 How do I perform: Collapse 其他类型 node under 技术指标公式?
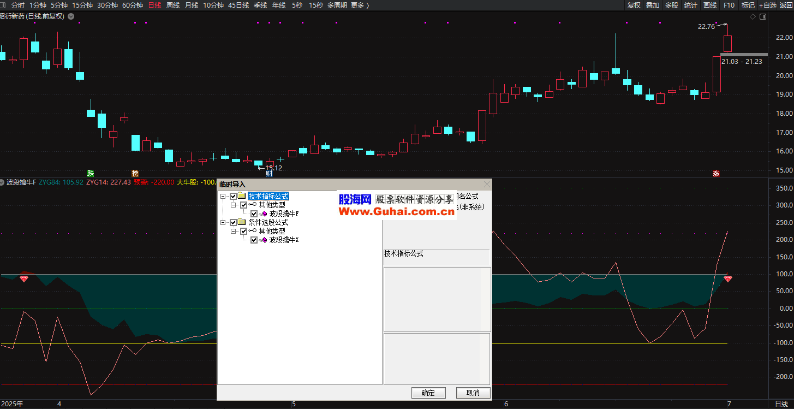pos(234,205)
